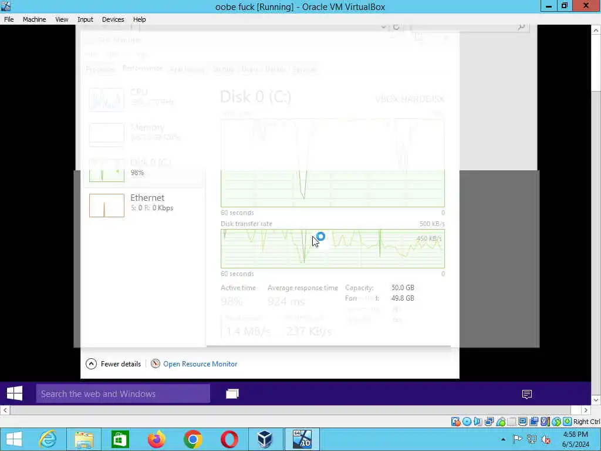The height and width of the screenshot is (451, 601).
Task: Open the guest Action Center icon
Action: point(527,394)
